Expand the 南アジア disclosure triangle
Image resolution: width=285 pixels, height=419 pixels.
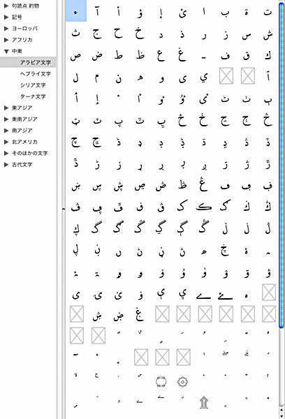6,131
